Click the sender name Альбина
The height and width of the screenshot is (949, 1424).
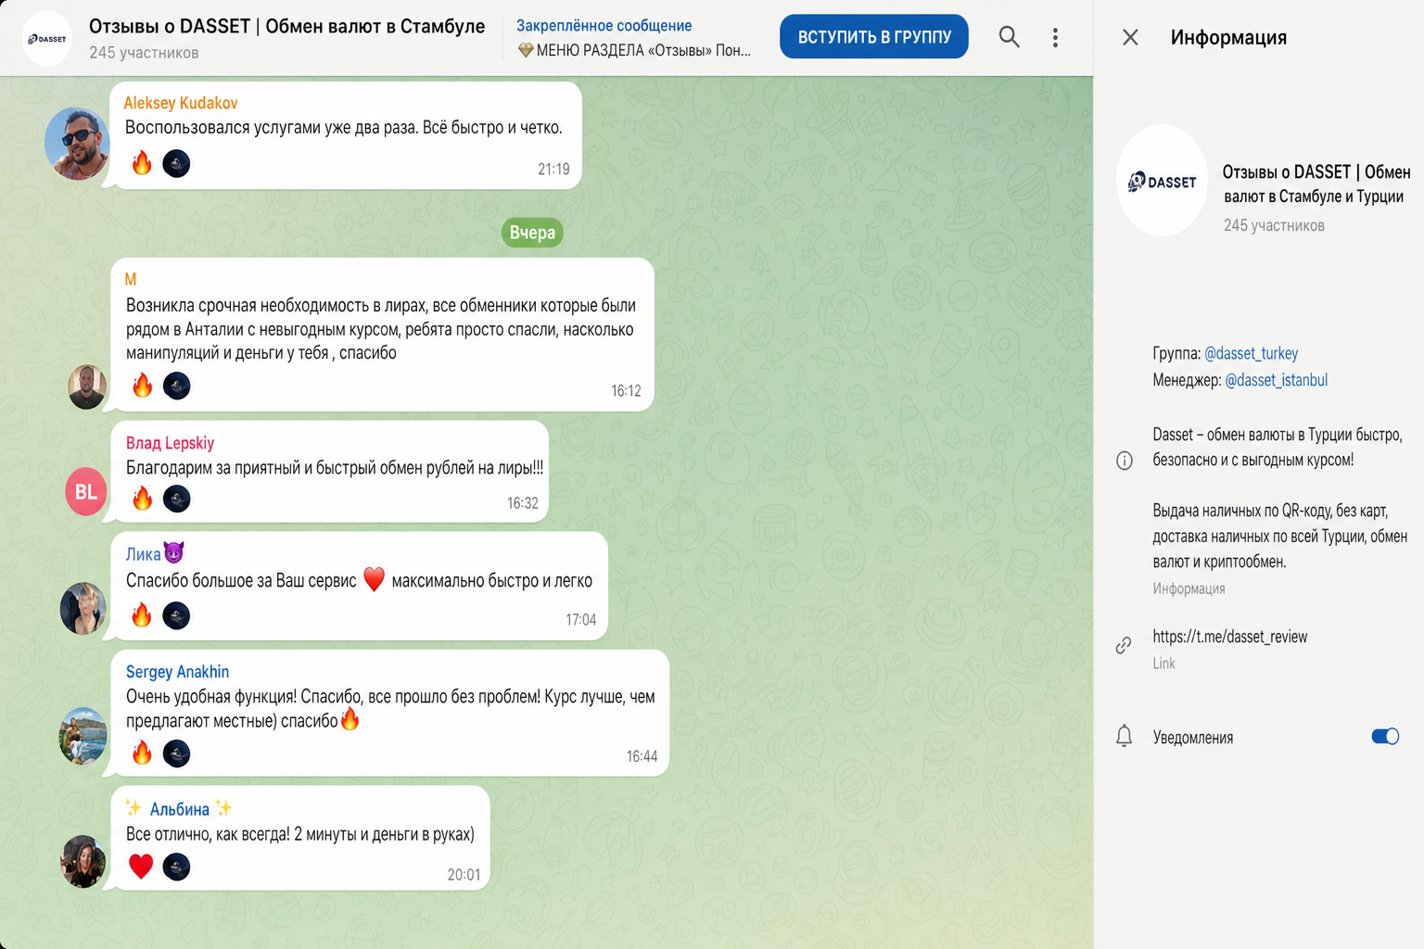[179, 809]
